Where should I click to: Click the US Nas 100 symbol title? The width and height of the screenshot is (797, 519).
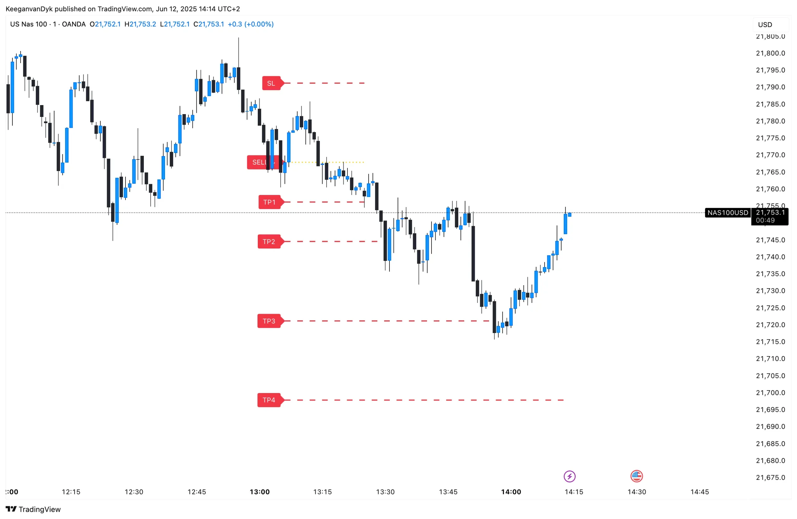[x=28, y=24]
